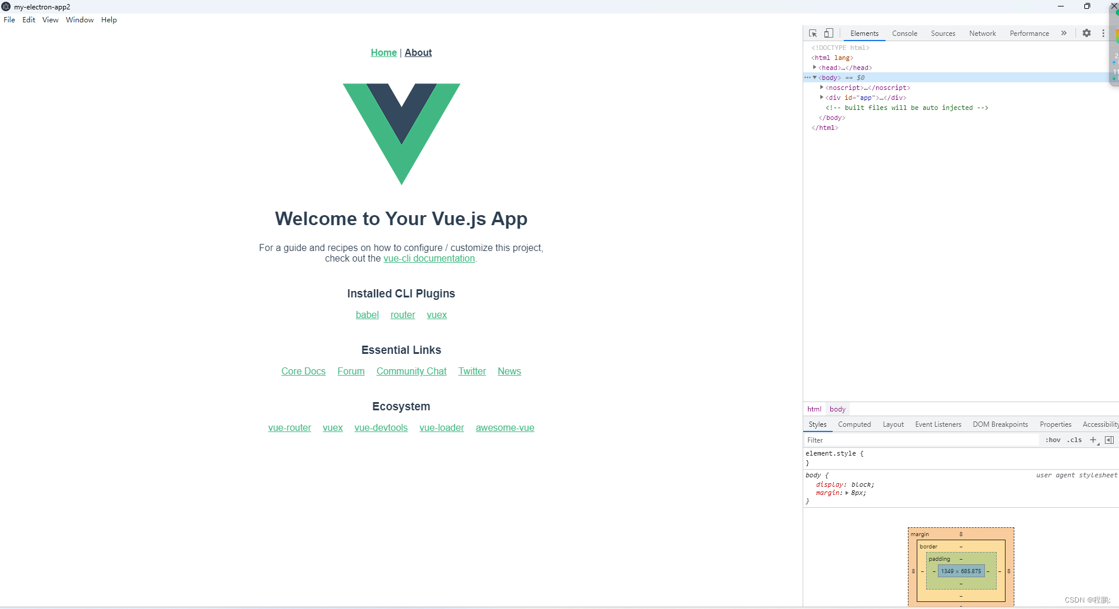Activate the inspect element picker icon
Viewport: 1119px width, 609px height.
[x=813, y=34]
